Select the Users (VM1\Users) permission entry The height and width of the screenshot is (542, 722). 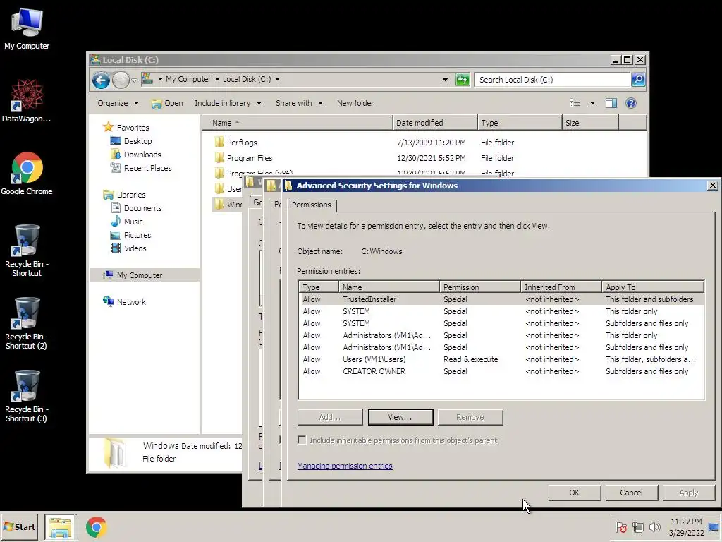point(501,359)
